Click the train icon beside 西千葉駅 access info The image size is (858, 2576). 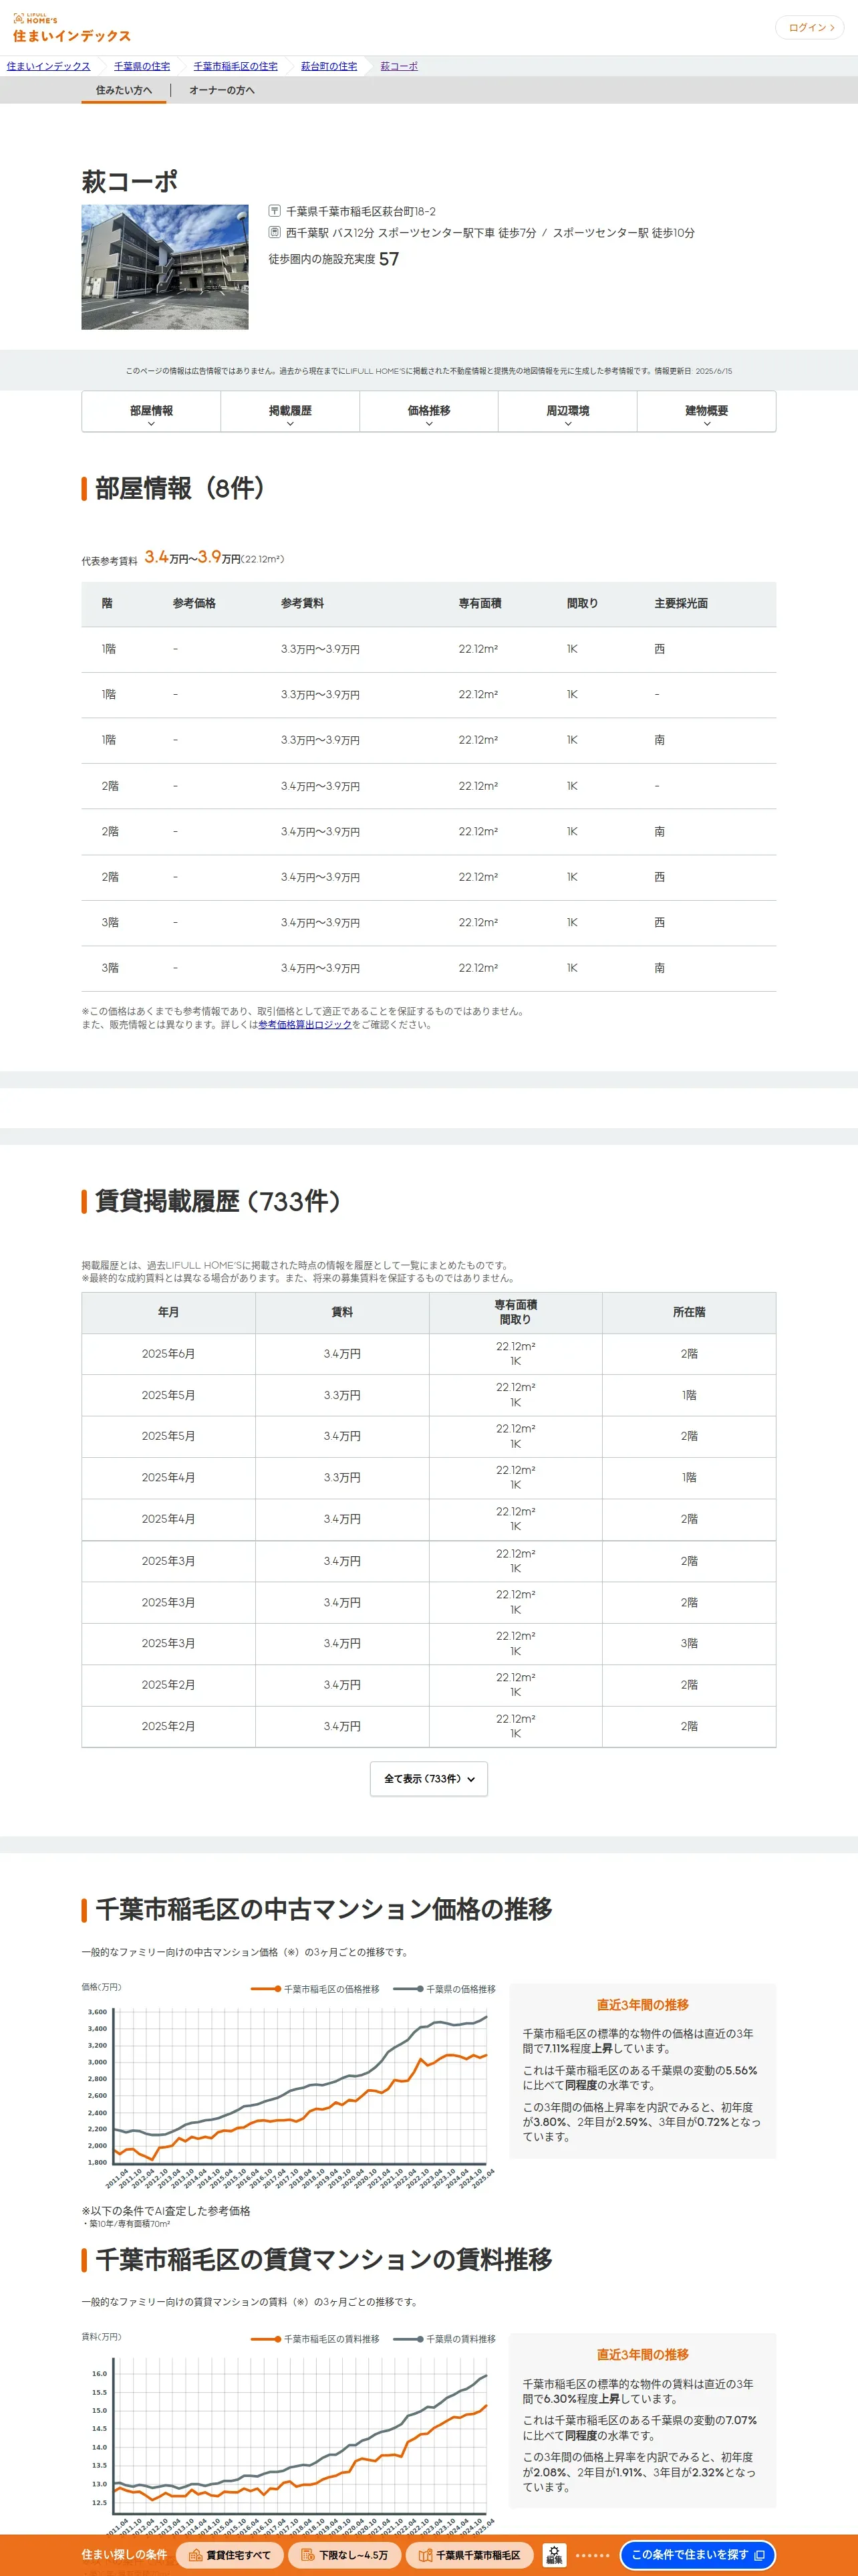(275, 232)
